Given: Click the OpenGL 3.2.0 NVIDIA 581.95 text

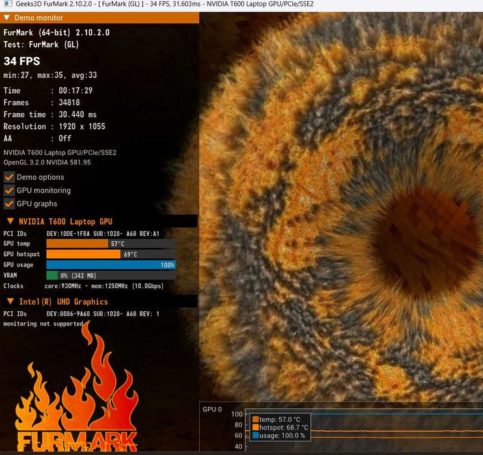Looking at the screenshot, I should coord(47,162).
